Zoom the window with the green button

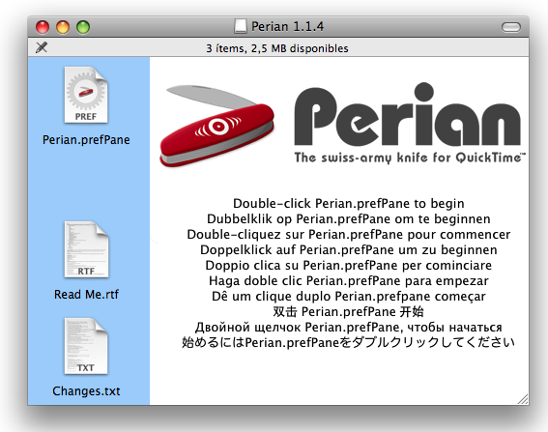[x=83, y=27]
